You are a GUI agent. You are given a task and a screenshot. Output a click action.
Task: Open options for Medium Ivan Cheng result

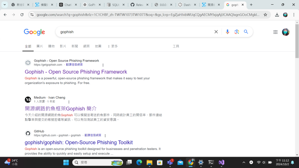(x=69, y=102)
